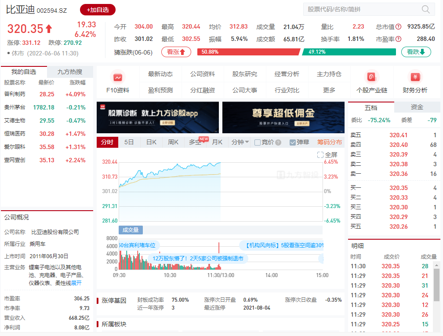Open 盈利预测 menu item

[160, 90]
